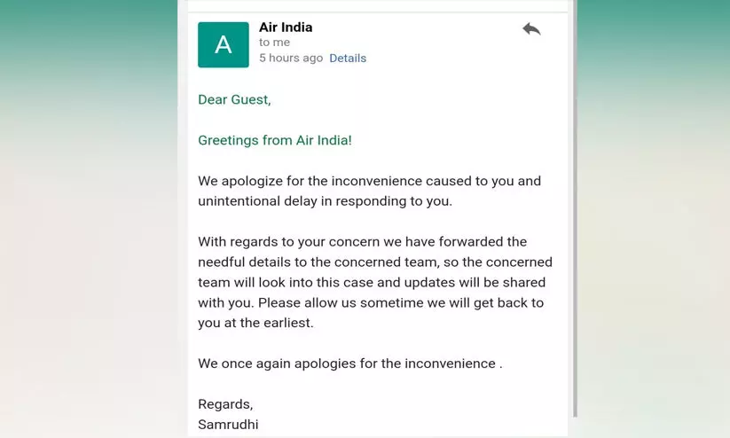Click the "We apologize for the inconvenience" line
Viewport: 730px width, 438px height.
coord(369,181)
